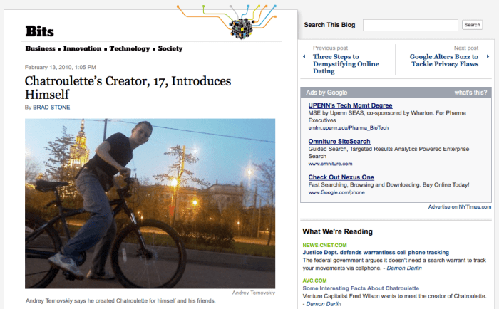499x309 pixels.
Task: Click Advertise on NYTimes.com link
Action: [459, 206]
